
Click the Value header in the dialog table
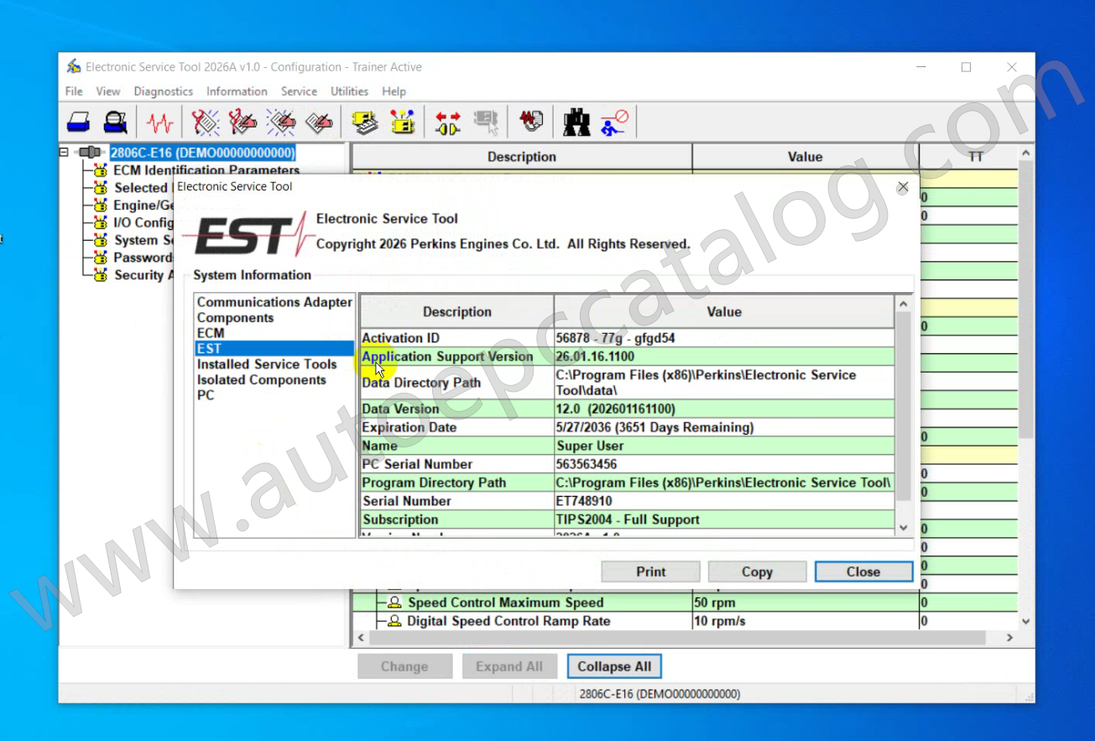pos(724,311)
